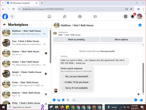Screen dimensions: 146x110
Task: Send quick reply Sorry, it's not available.
Action: pos(77,88)
